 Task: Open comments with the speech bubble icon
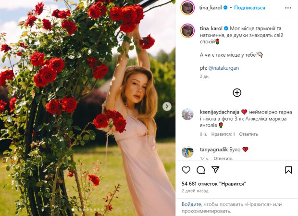(x=201, y=170)
